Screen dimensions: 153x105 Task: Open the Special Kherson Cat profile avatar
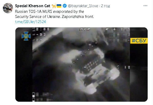tap(8, 8)
